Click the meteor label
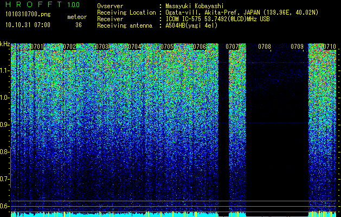 (77, 17)
